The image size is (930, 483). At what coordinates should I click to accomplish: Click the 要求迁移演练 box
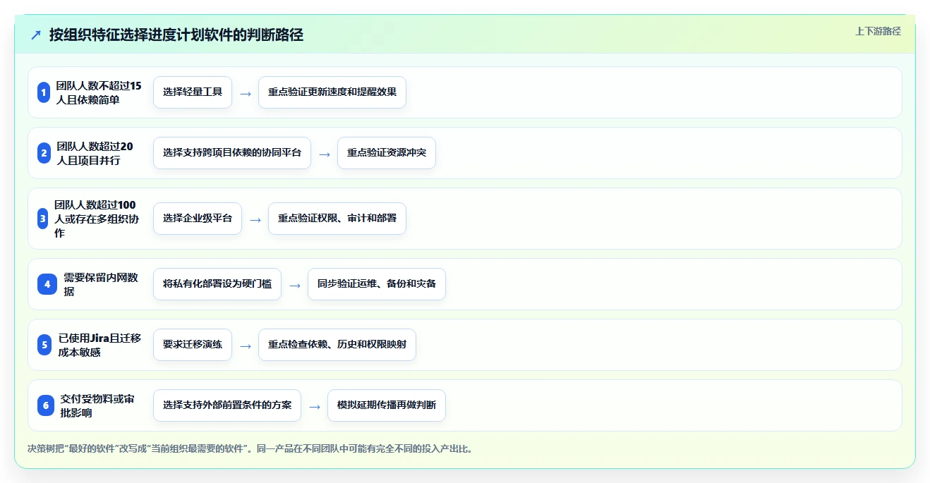pos(193,345)
